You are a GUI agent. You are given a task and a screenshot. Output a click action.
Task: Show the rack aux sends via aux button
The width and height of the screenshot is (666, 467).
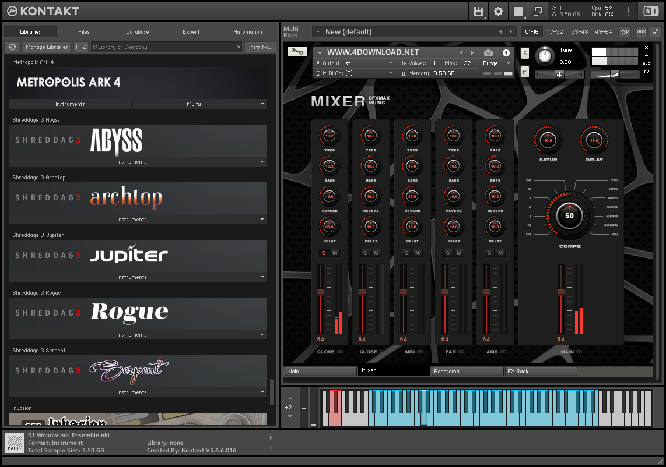point(642,32)
